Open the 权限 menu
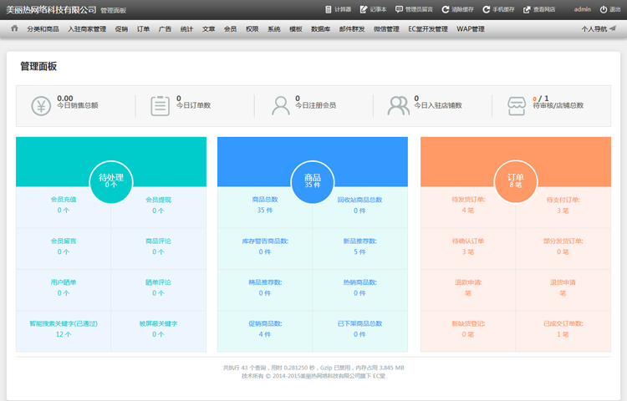 coord(252,28)
